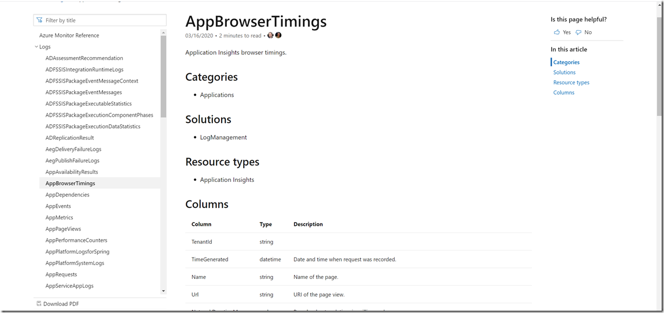The height and width of the screenshot is (313, 664).
Task: Select AppAvailabilityResults entry
Action: click(x=72, y=172)
